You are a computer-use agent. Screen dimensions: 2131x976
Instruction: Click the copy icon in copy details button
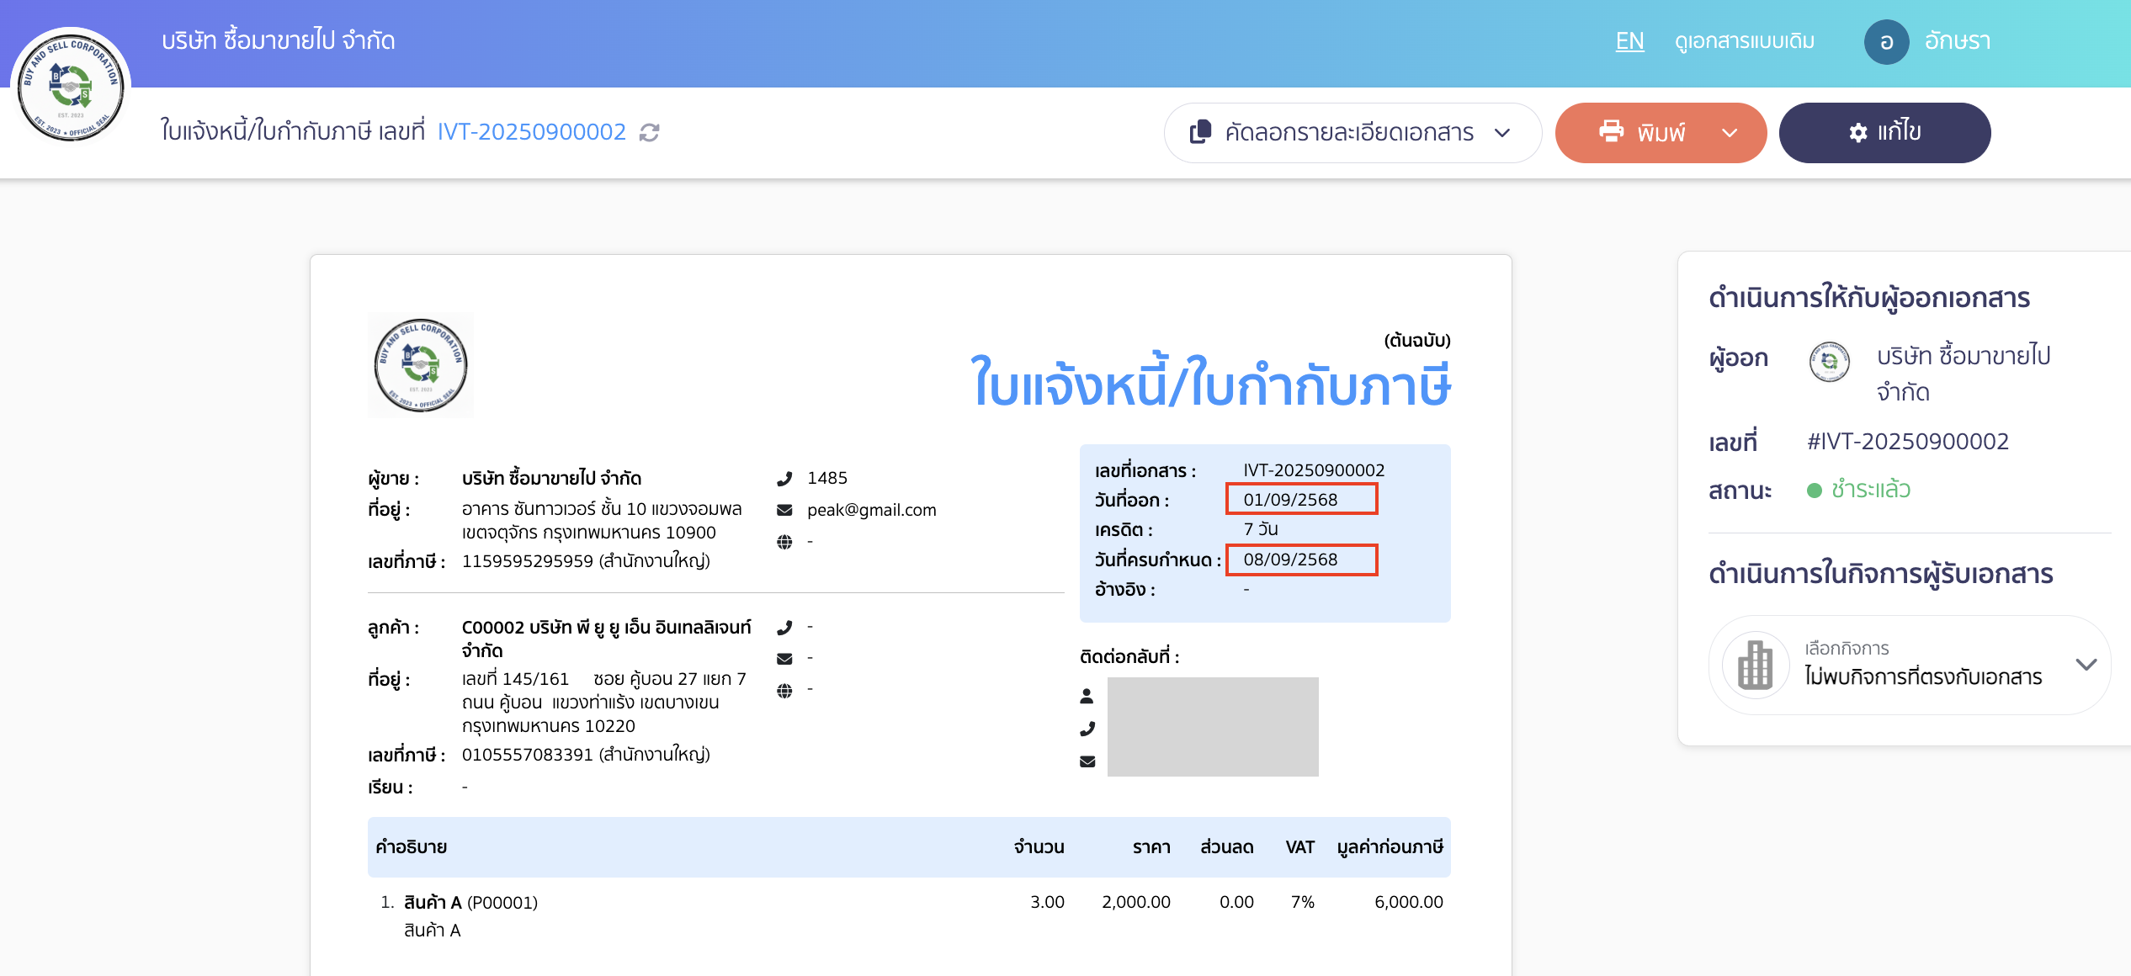pos(1200,132)
